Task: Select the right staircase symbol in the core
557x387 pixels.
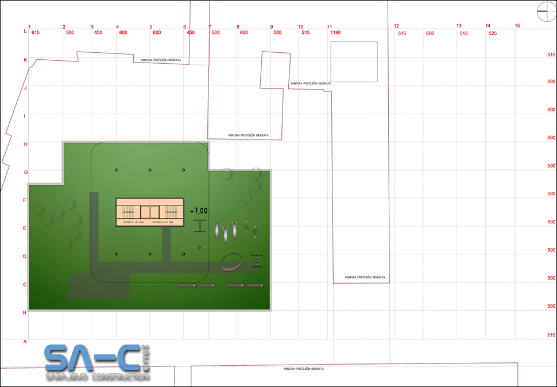Action: (x=171, y=212)
